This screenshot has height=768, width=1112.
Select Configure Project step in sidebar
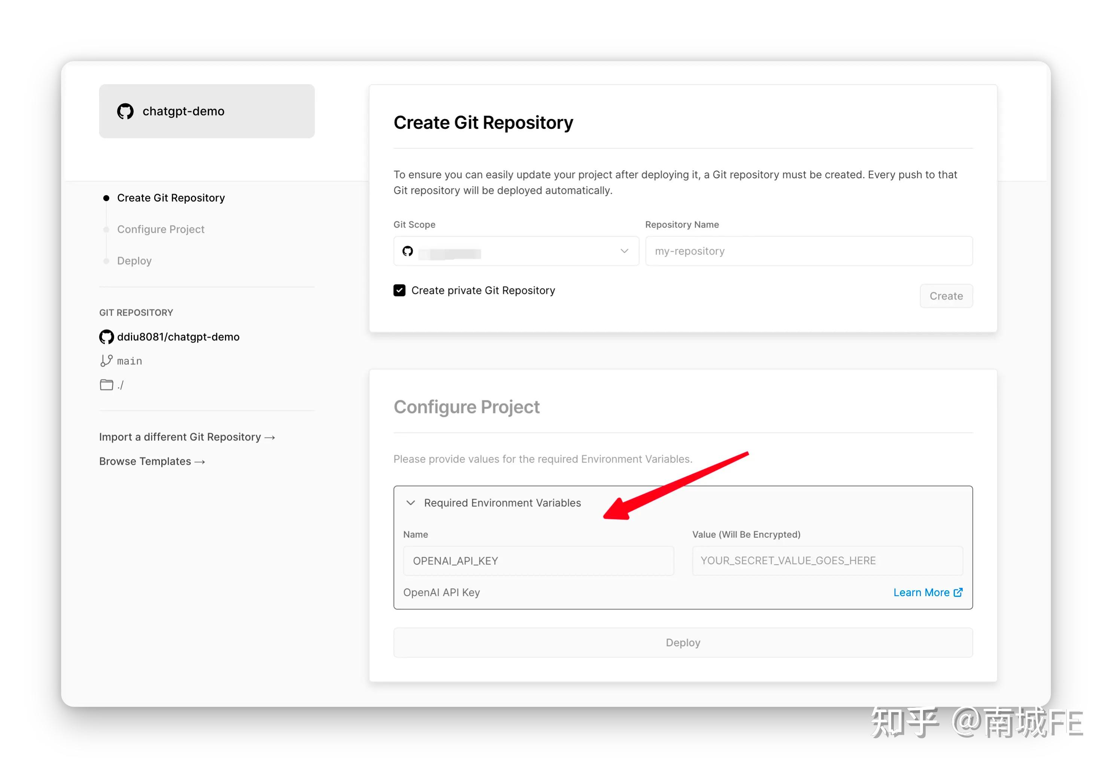(x=161, y=229)
